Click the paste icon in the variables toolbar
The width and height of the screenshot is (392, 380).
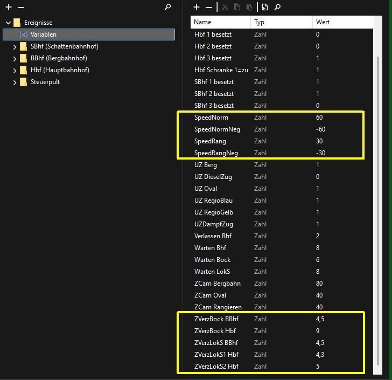click(249, 7)
